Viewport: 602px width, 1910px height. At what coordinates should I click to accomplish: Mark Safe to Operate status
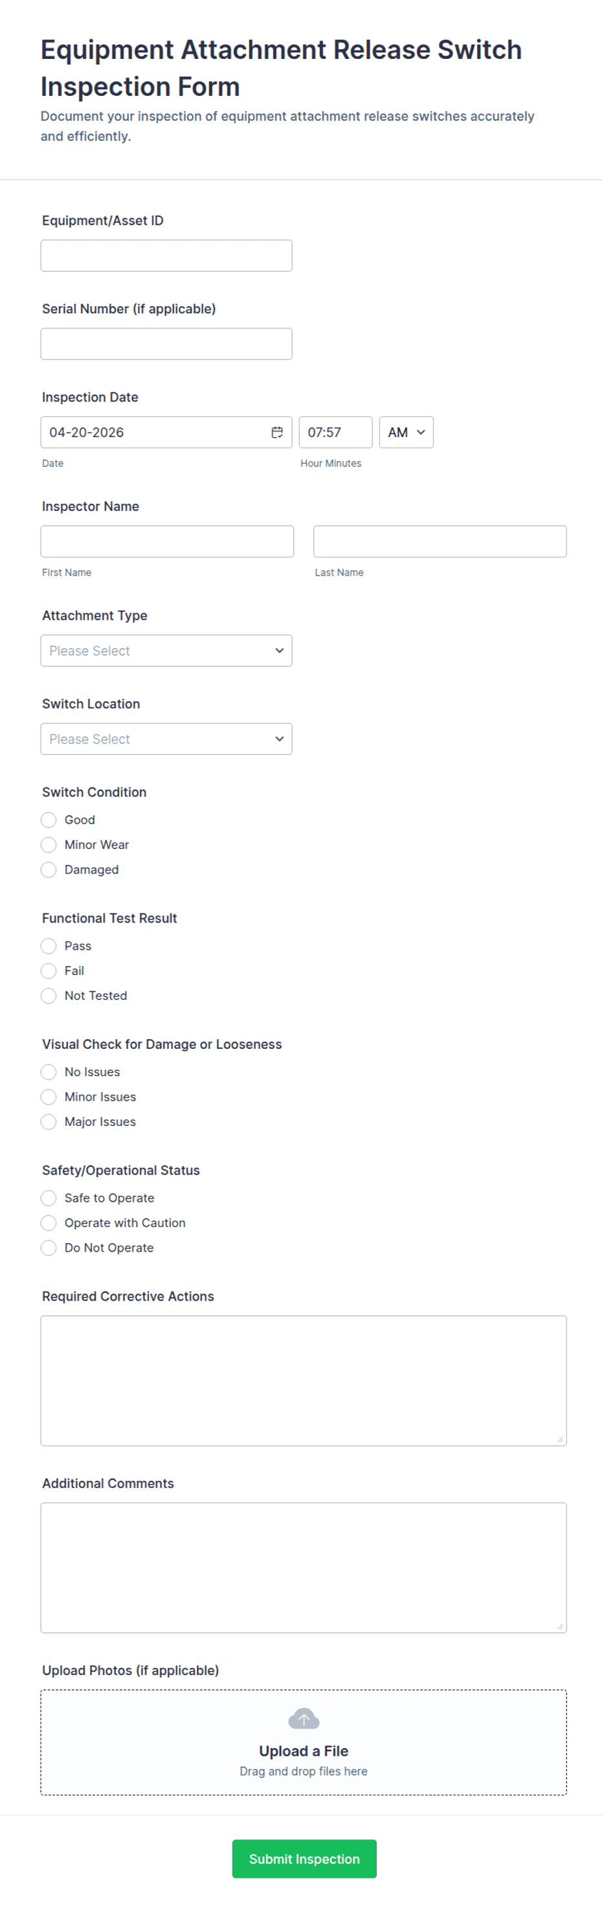point(49,1197)
